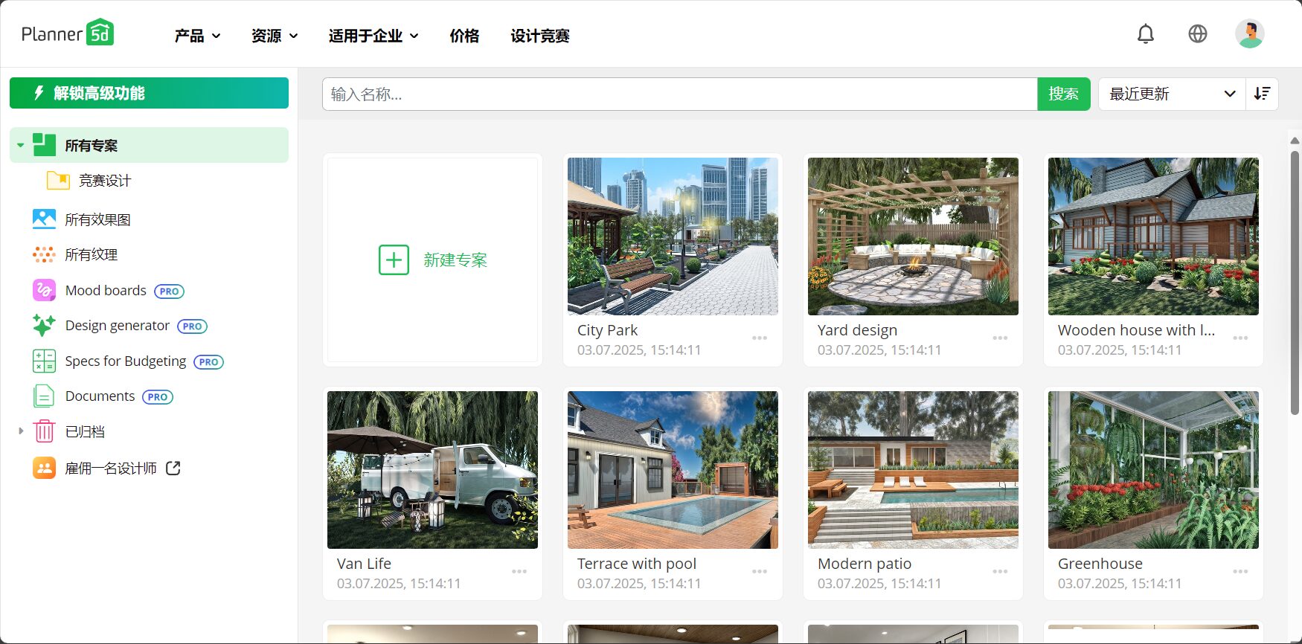The width and height of the screenshot is (1302, 644).
Task: Open the Van Life thumbnail
Action: [432, 469]
